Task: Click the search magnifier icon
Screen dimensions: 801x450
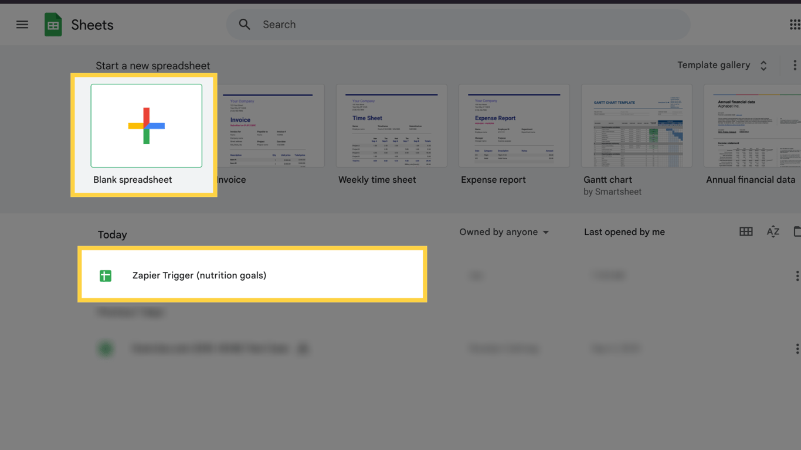Action: tap(244, 24)
